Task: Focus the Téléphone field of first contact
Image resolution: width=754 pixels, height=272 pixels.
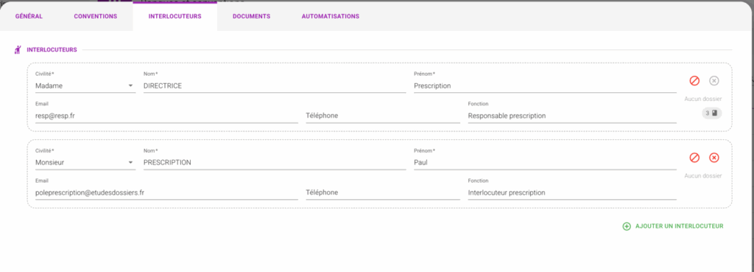Action: tap(383, 116)
